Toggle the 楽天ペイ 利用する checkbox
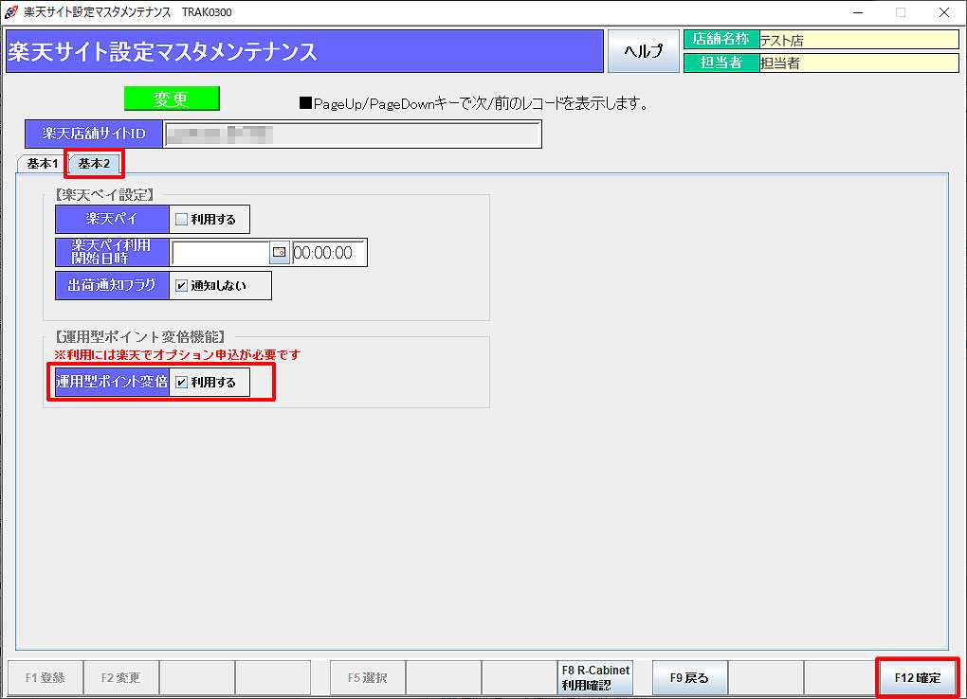The height and width of the screenshot is (699, 967). tap(182, 220)
